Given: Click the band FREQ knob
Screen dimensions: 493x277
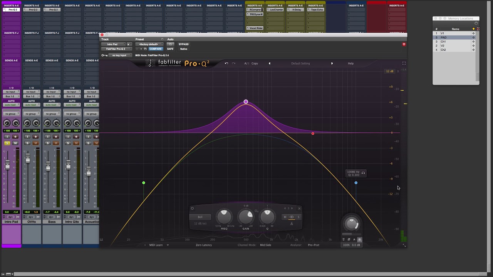Looking at the screenshot, I should (x=224, y=217).
